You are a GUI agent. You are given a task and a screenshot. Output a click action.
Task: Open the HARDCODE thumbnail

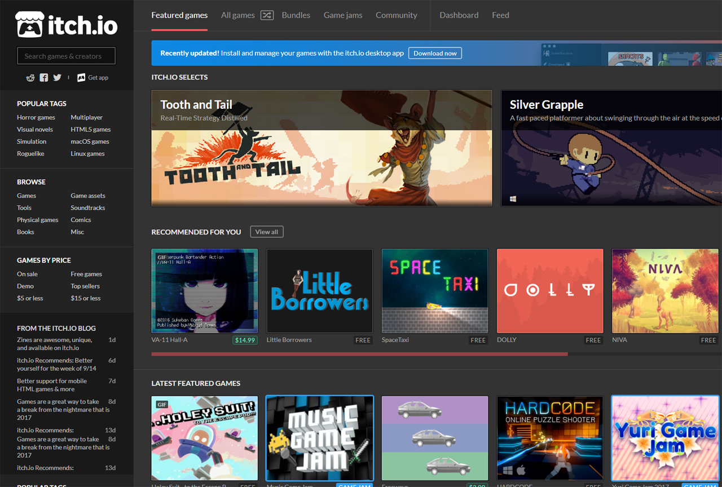(550, 438)
